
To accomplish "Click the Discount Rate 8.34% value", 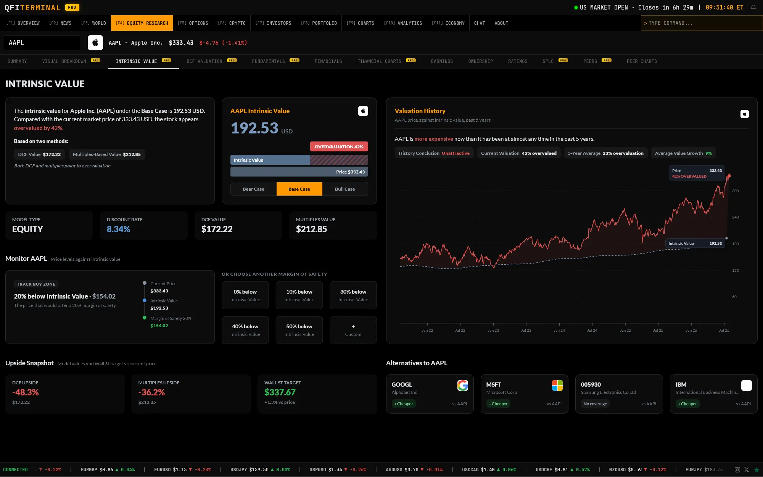I will (118, 229).
